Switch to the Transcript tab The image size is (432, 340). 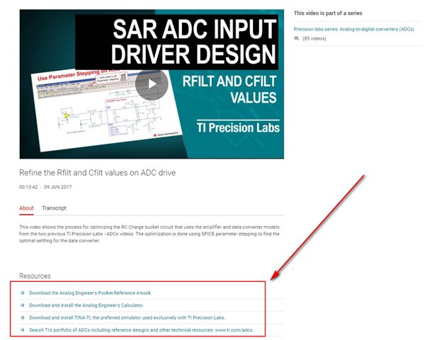point(54,208)
